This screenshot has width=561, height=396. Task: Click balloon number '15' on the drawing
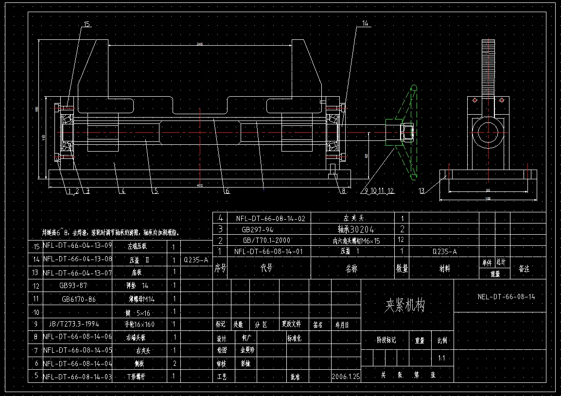87,24
